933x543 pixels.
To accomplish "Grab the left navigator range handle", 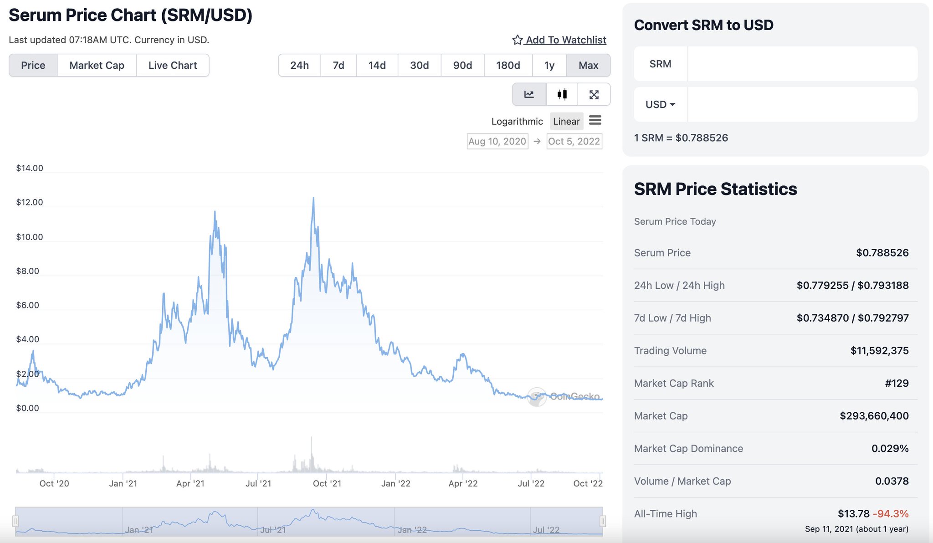I will 15,521.
